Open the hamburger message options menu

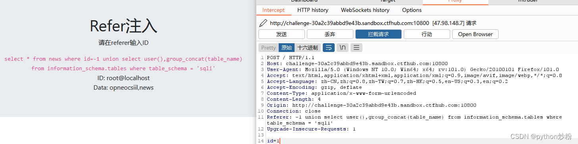[356, 48]
